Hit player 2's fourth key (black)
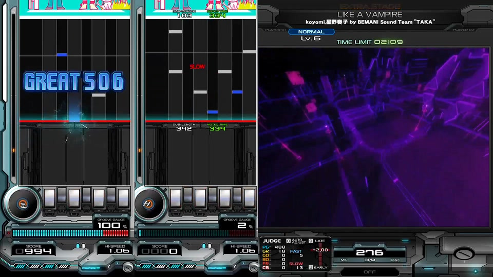Viewport: 493px width, 277px height. tap(213, 195)
